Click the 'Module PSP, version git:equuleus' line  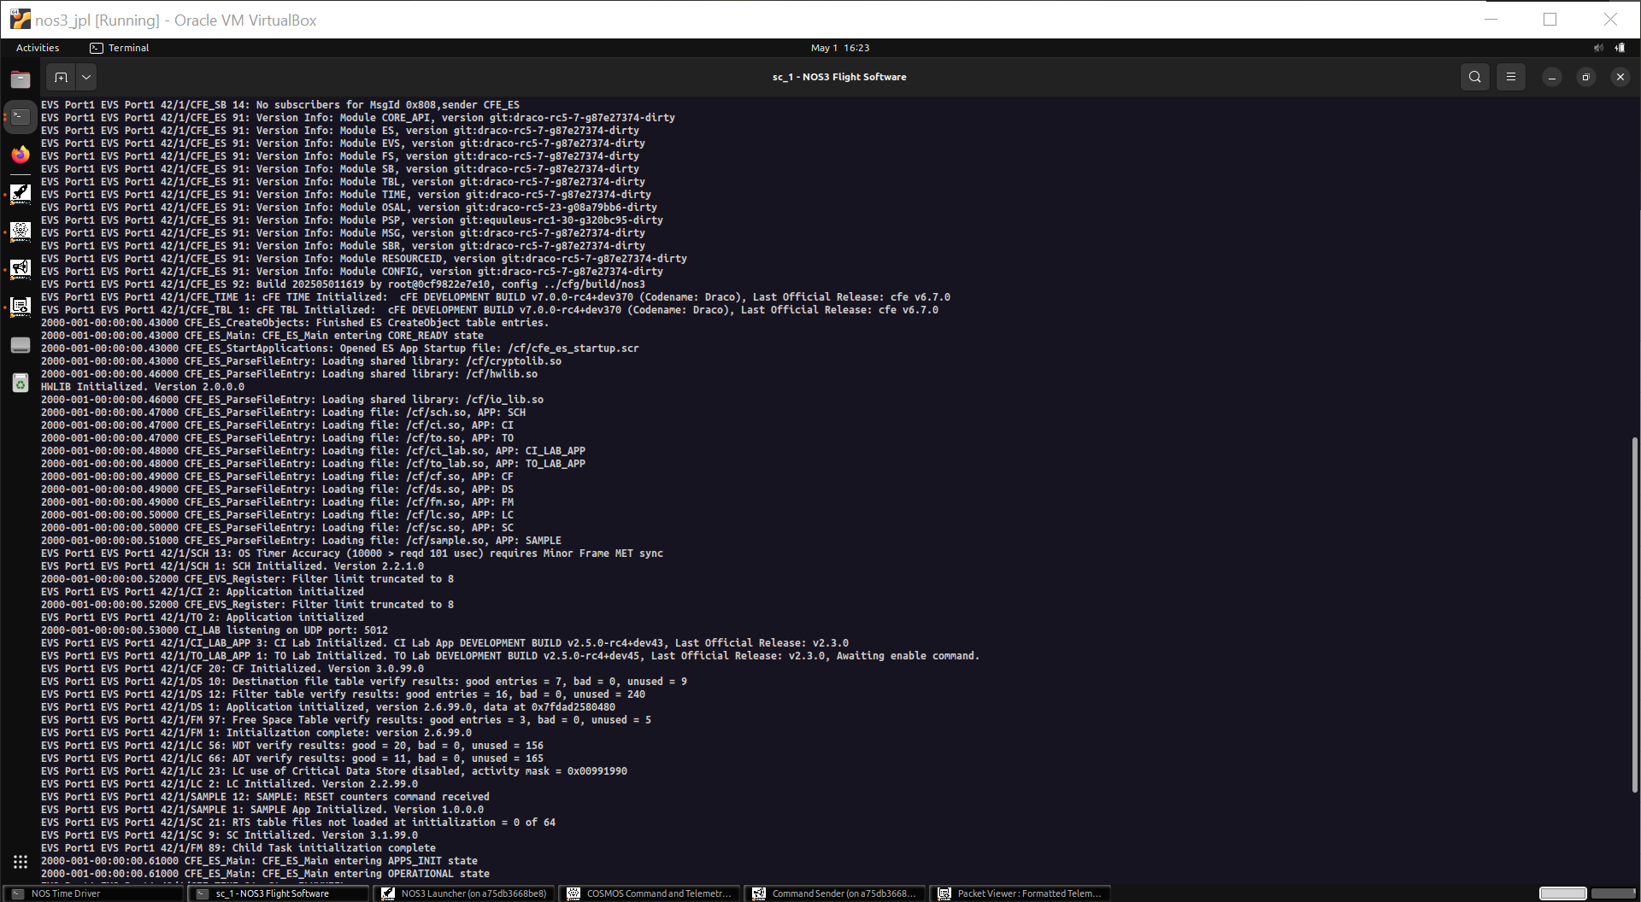[x=352, y=220]
